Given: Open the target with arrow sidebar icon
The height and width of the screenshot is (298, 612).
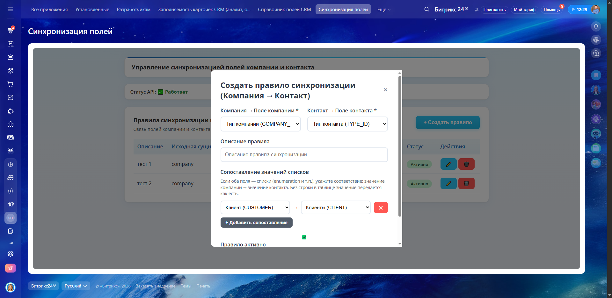Looking at the screenshot, I should 11,71.
